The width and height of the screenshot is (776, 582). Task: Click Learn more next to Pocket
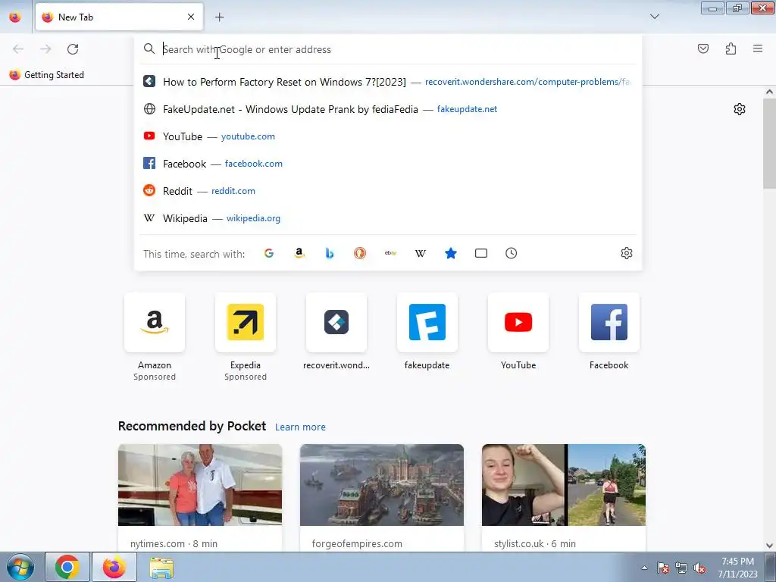tap(300, 427)
